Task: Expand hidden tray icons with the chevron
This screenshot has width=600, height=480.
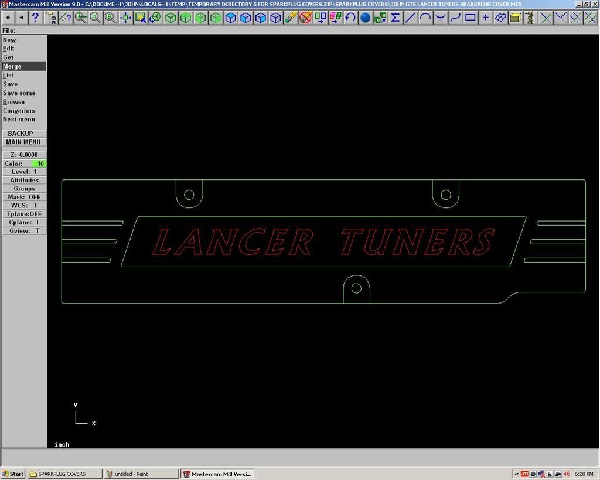Action: [516, 474]
